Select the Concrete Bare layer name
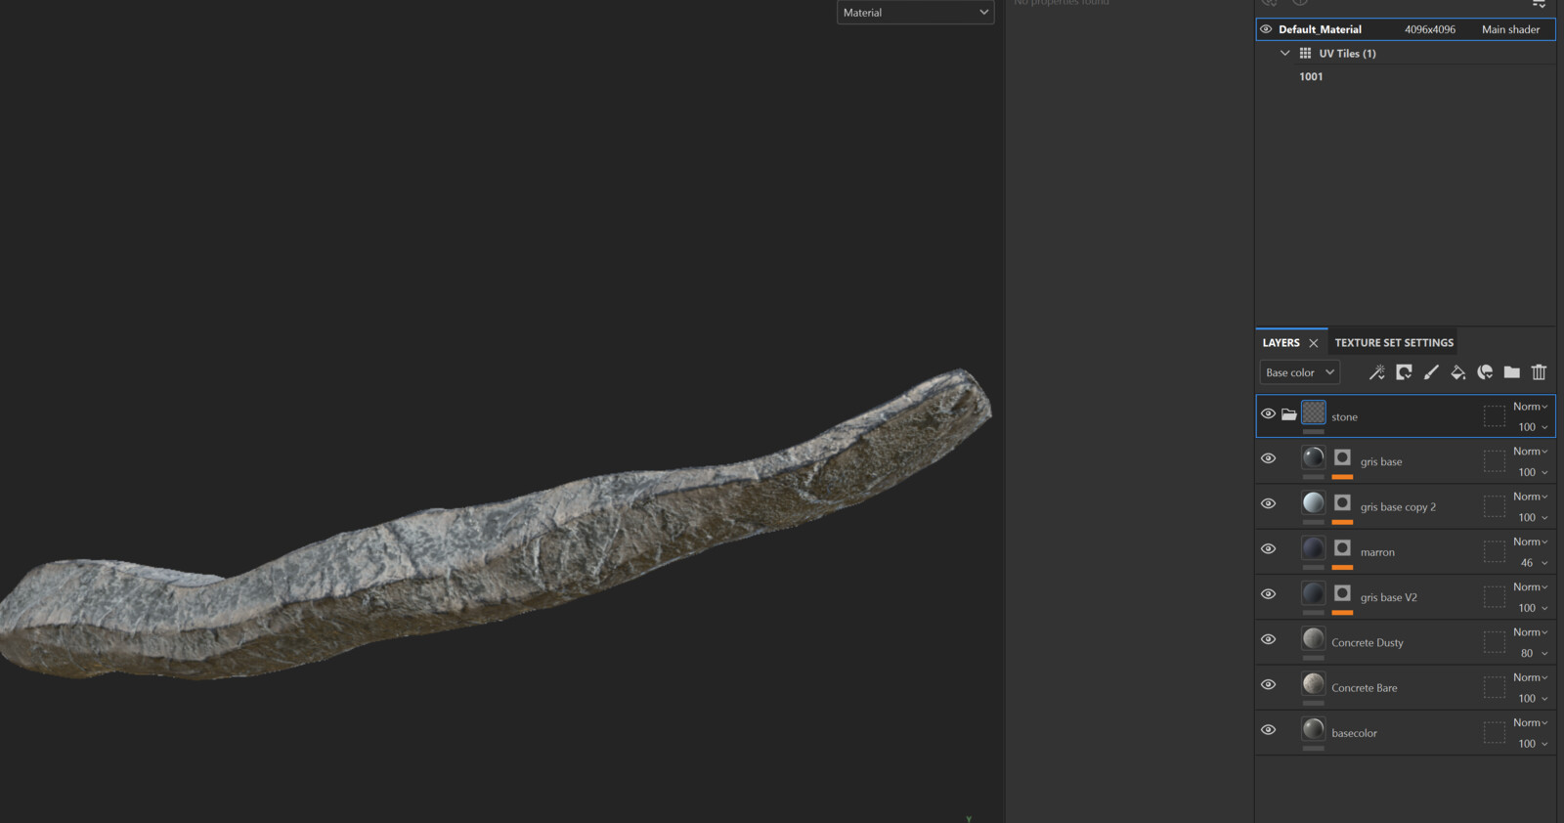The width and height of the screenshot is (1564, 823). click(1365, 688)
